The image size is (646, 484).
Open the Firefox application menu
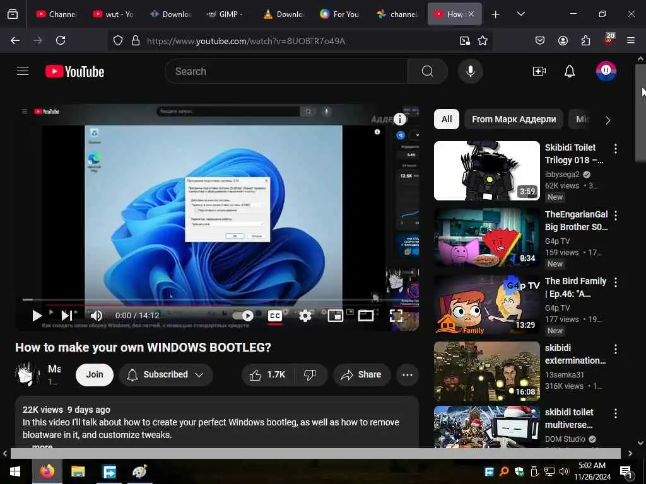[631, 40]
